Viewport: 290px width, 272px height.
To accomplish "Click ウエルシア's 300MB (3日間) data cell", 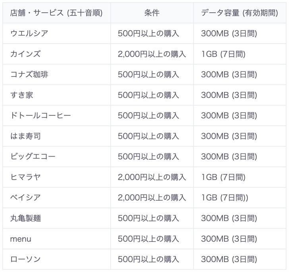I will point(229,33).
